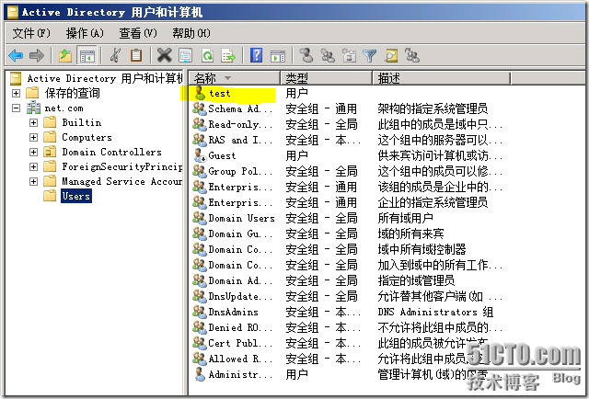589x399 pixels.
Task: Open Help question mark icon
Action: tap(256, 55)
